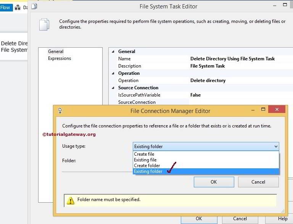Viewport: 293px width, 224px height.
Task: Cancel the File Connection Manager Editor
Action: coord(258,182)
